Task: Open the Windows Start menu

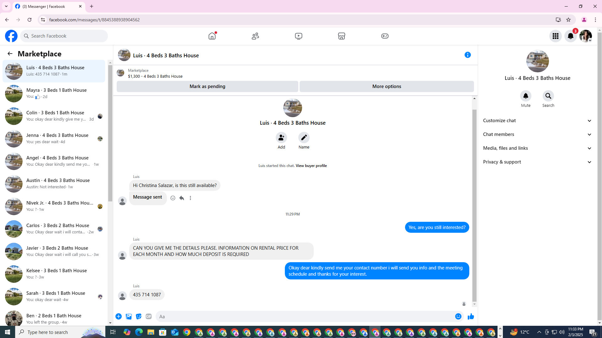Action: click(x=8, y=332)
